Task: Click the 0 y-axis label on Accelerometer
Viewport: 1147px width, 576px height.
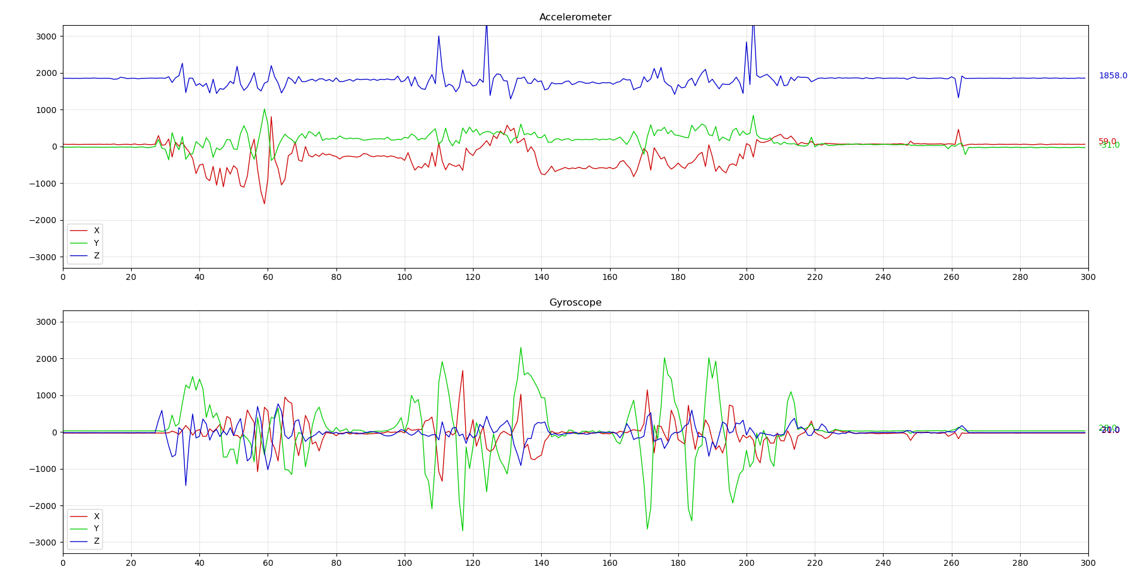Action: [x=54, y=147]
